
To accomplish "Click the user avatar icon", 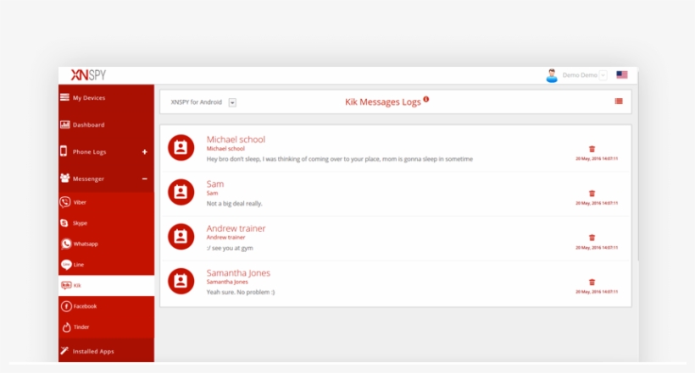I will (x=552, y=75).
